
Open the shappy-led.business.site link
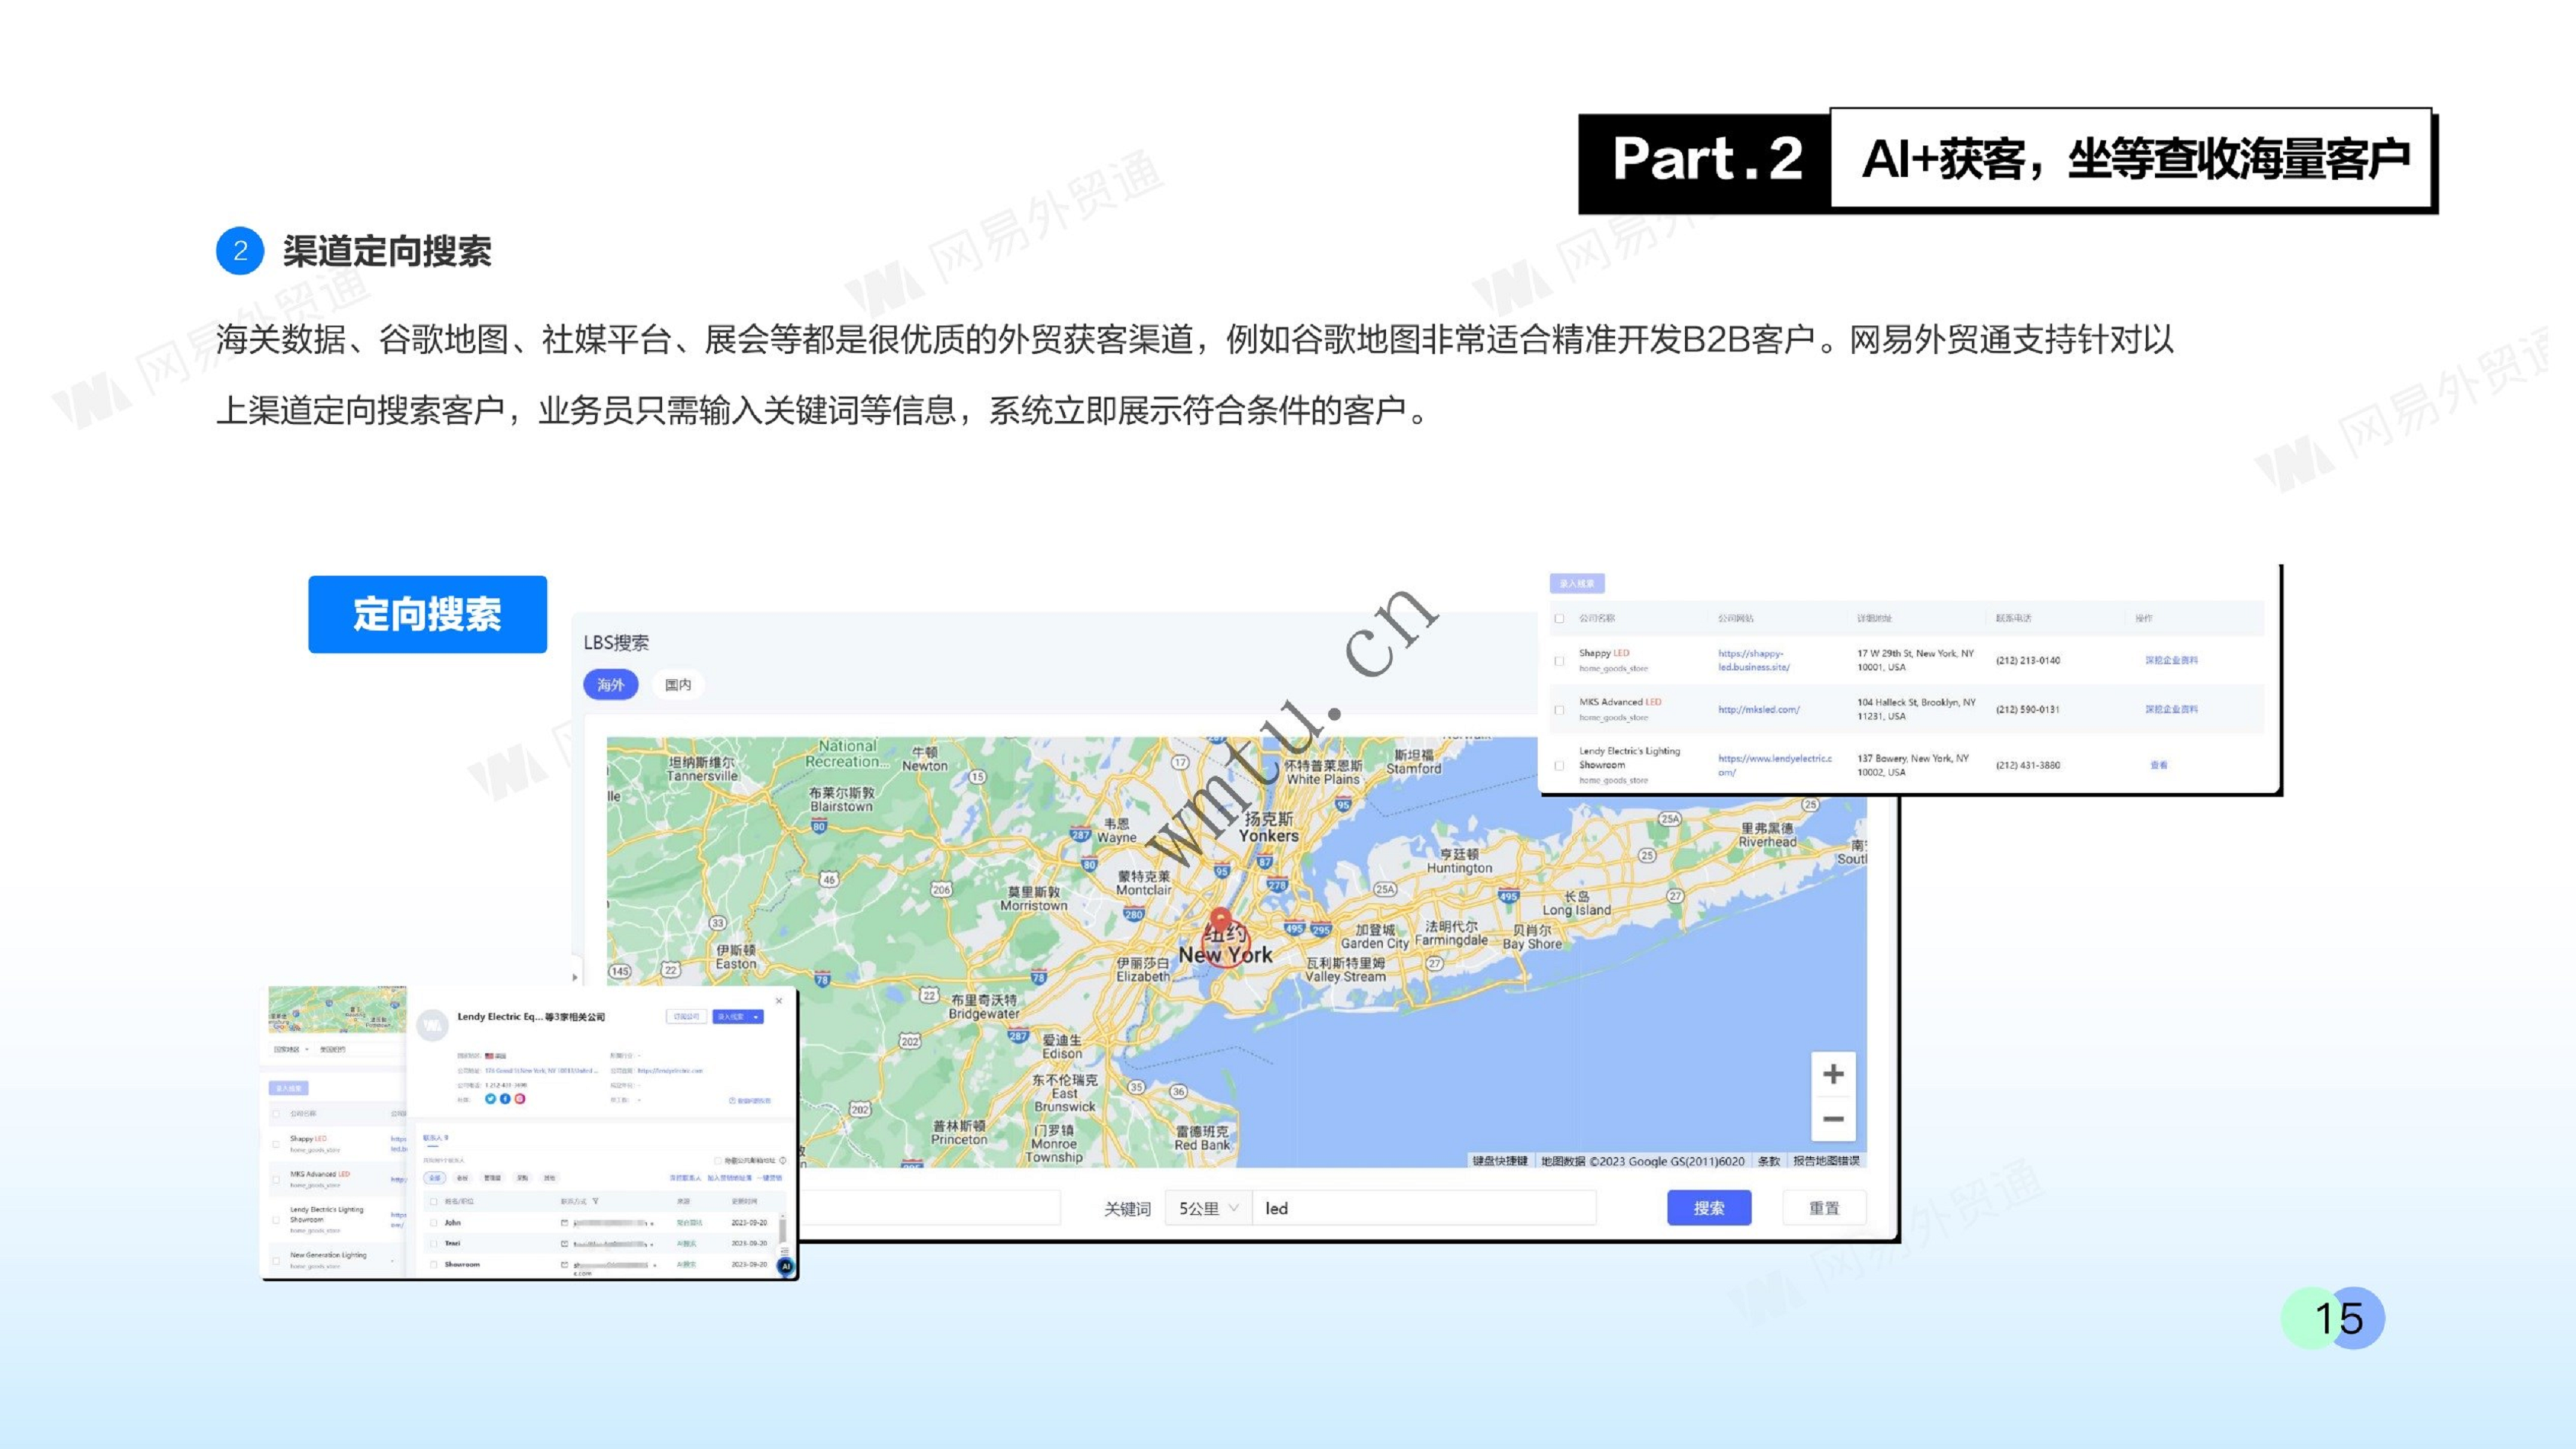pos(1754,660)
